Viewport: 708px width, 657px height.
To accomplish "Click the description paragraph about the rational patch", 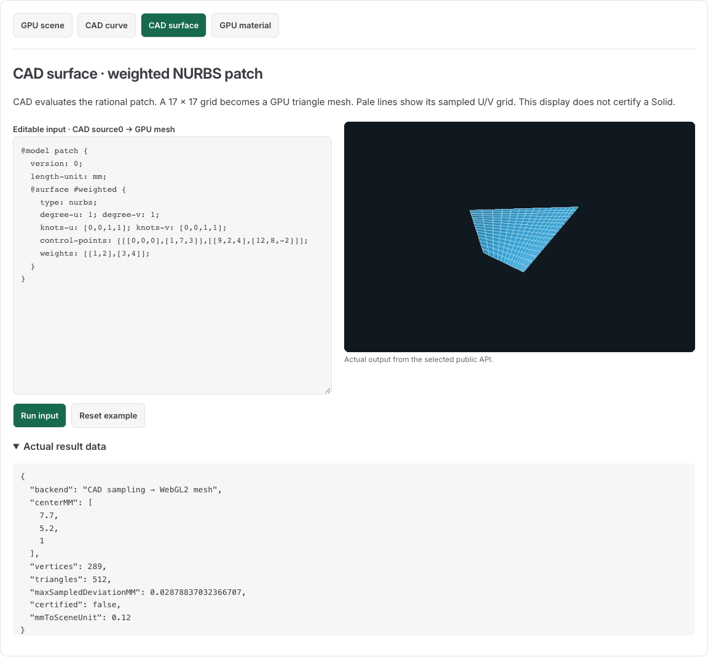I will pyautogui.click(x=344, y=102).
